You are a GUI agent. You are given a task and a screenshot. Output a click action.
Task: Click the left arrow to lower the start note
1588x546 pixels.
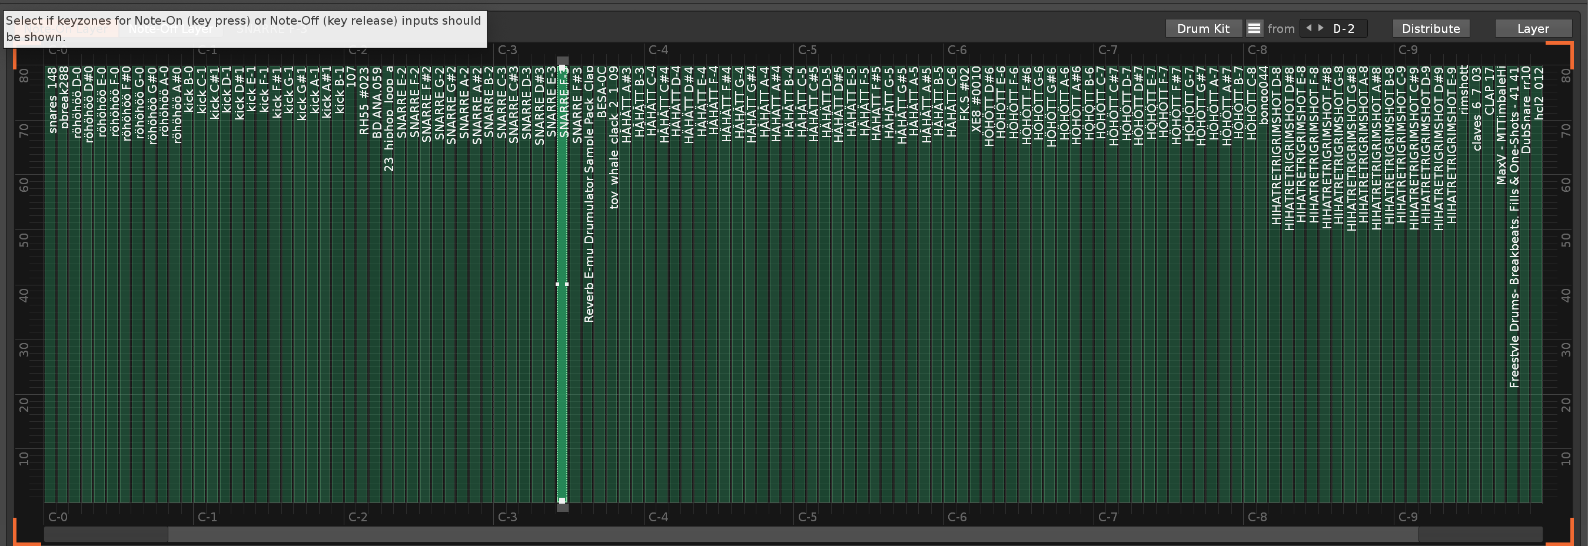click(x=1309, y=28)
